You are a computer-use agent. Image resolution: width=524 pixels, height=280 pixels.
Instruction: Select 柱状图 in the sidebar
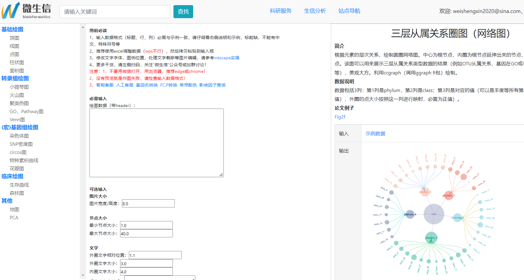17,62
